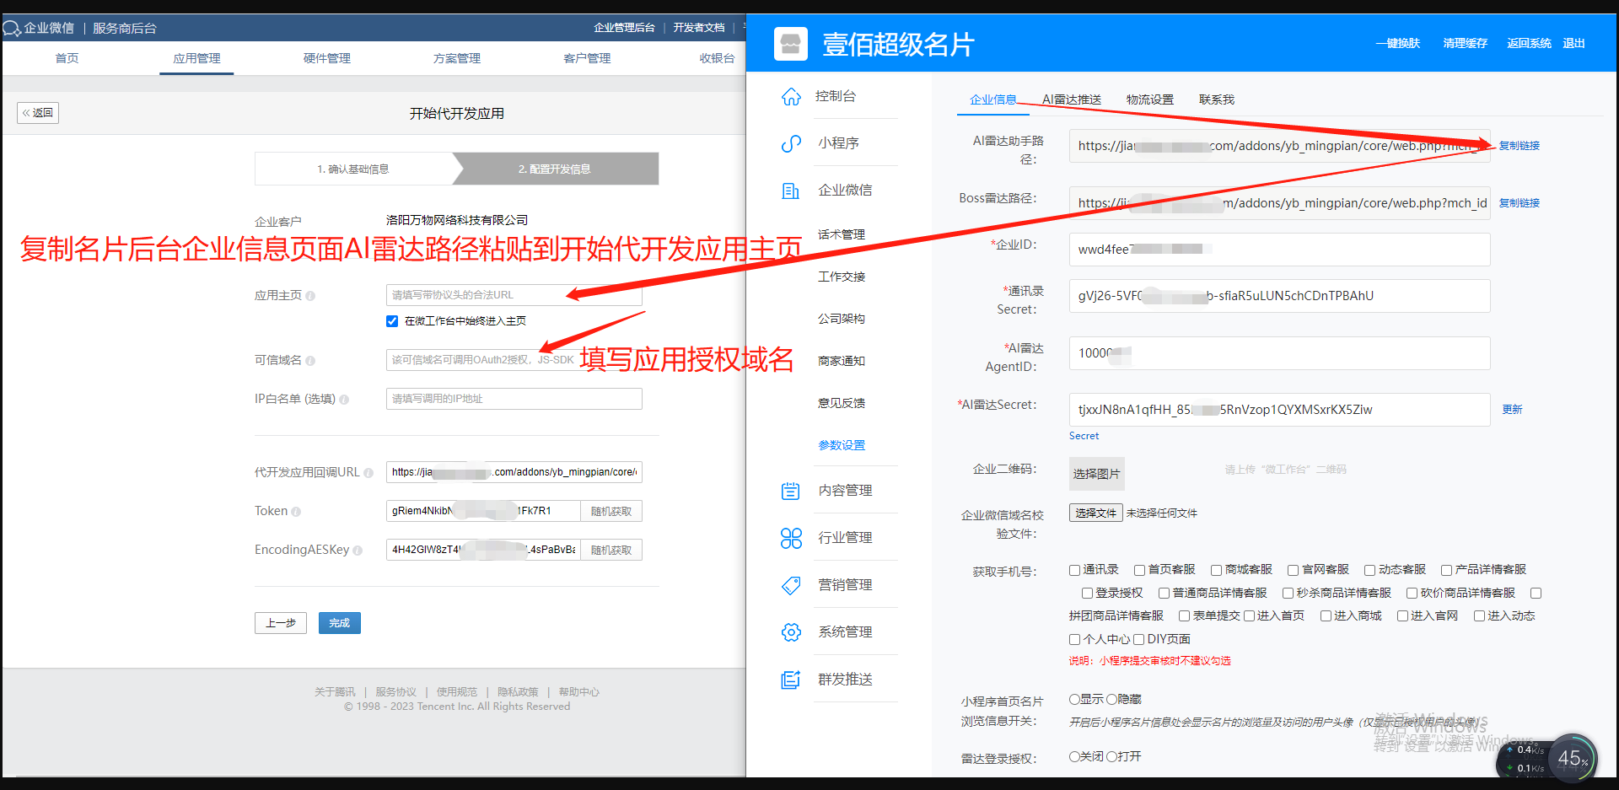Check the 官网客服 checkbox
This screenshot has width=1619, height=790.
[1293, 571]
